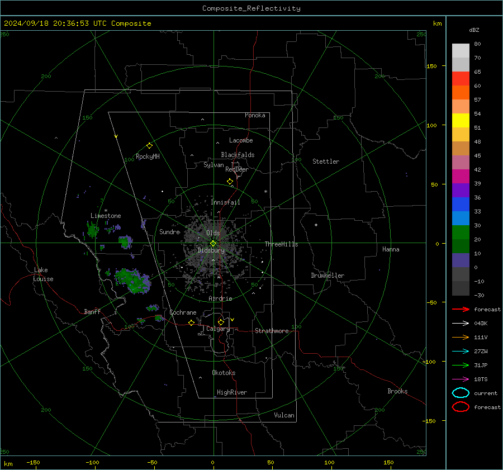
Task: Click the Didsbury label
Action: [x=211, y=250]
